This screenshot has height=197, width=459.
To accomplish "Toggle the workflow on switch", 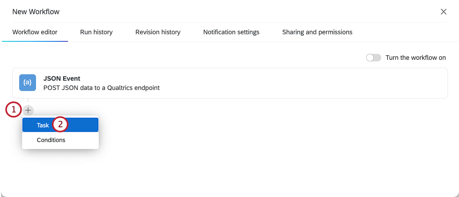I will click(373, 58).
